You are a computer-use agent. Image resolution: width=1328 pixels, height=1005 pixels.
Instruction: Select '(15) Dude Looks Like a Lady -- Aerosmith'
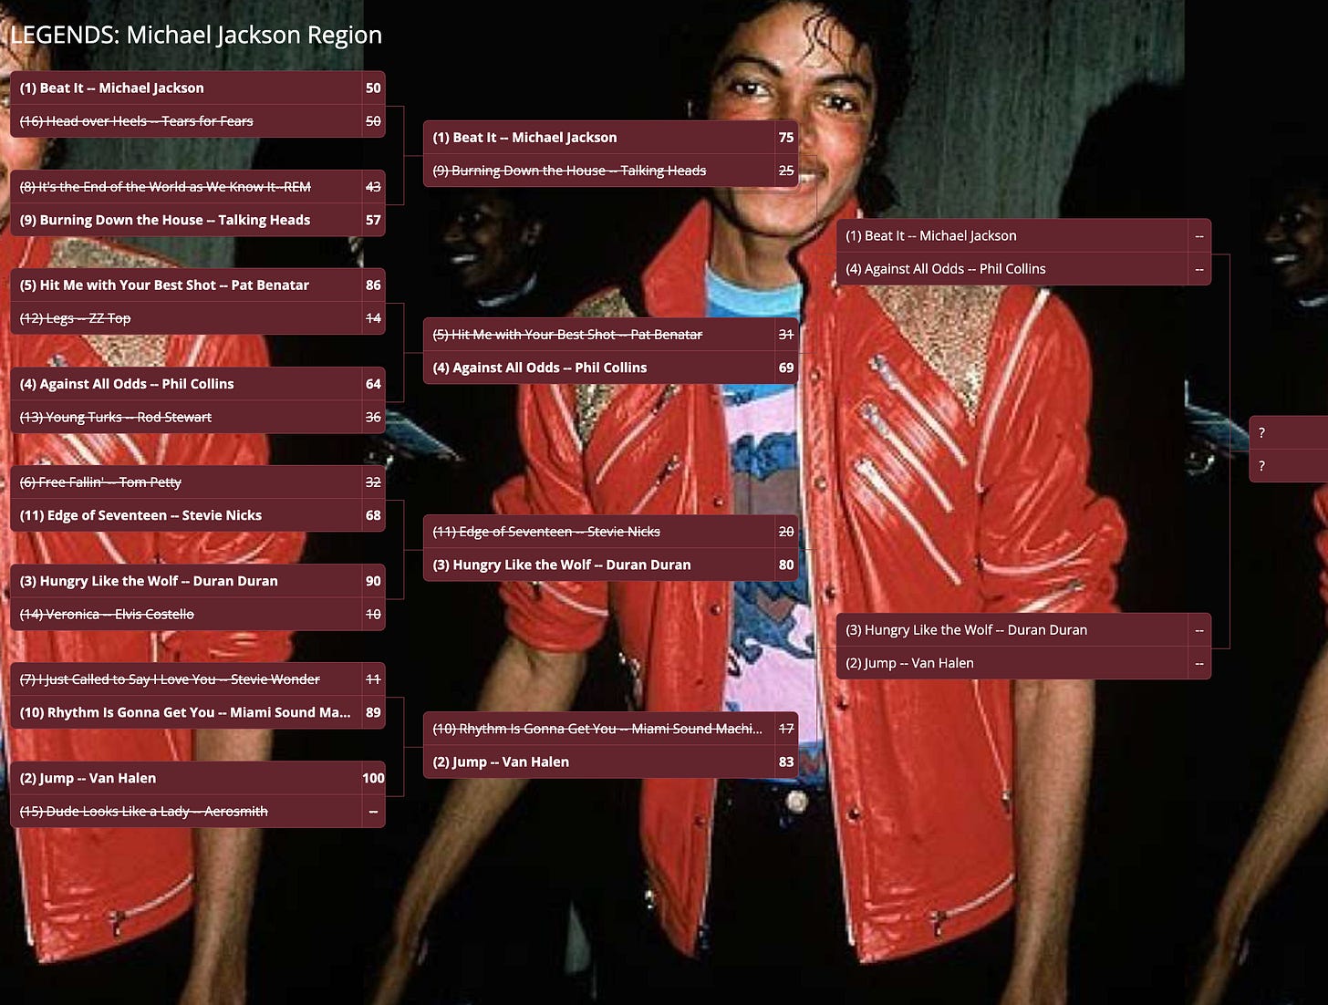(198, 811)
